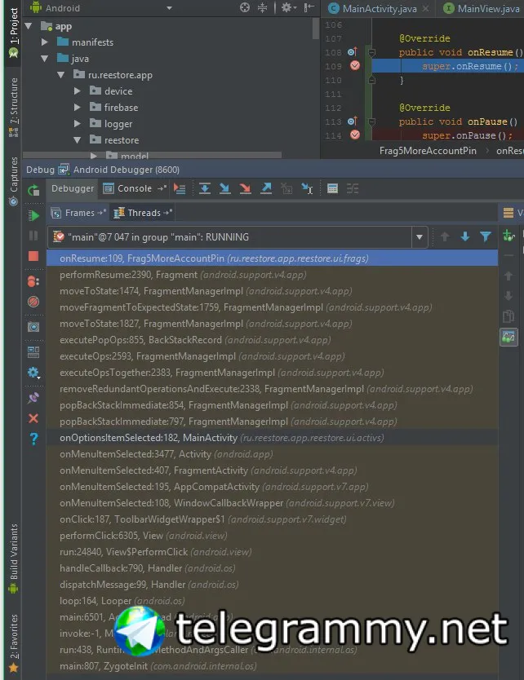
Task: Collapse the reestore package node
Action: click(x=78, y=140)
